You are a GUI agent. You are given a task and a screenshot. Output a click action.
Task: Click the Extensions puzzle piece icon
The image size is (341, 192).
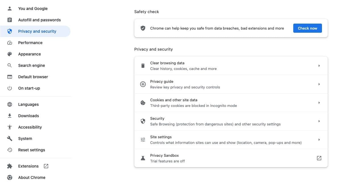click(10, 166)
